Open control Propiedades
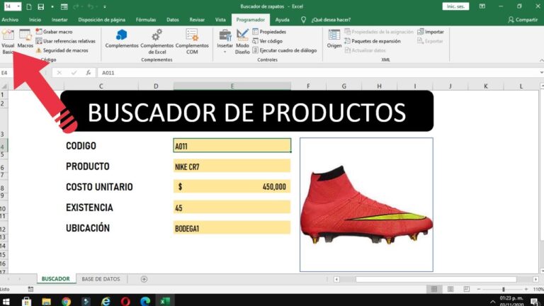This screenshot has height=306, width=544. pos(269,32)
